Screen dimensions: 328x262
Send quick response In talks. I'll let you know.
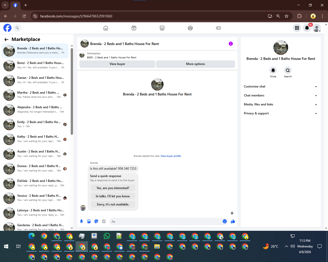click(x=113, y=196)
